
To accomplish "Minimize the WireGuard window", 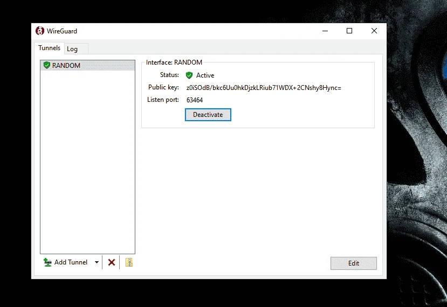I will pyautogui.click(x=325, y=31).
